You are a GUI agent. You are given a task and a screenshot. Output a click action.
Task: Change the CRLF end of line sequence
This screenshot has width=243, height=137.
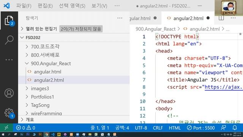click(158, 128)
